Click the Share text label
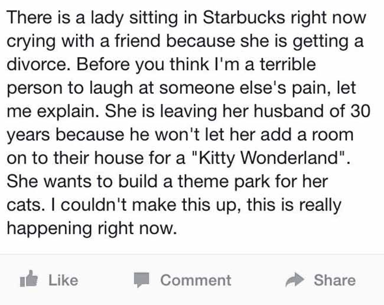The height and width of the screenshot is (305, 384). 335,280
